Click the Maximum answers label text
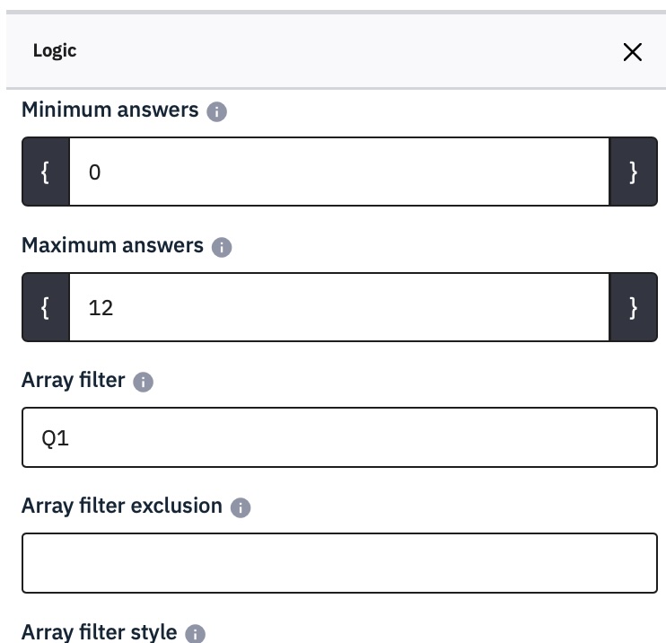This screenshot has width=666, height=643. [112, 245]
